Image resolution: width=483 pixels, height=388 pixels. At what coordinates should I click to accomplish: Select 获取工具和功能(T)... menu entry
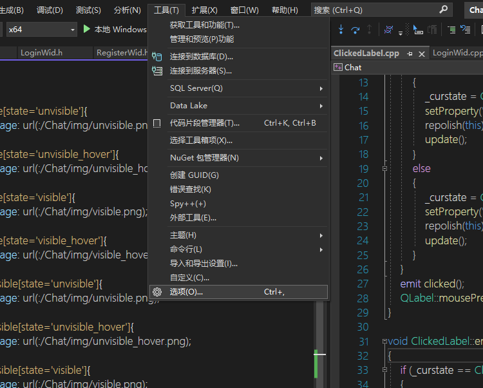pos(238,25)
